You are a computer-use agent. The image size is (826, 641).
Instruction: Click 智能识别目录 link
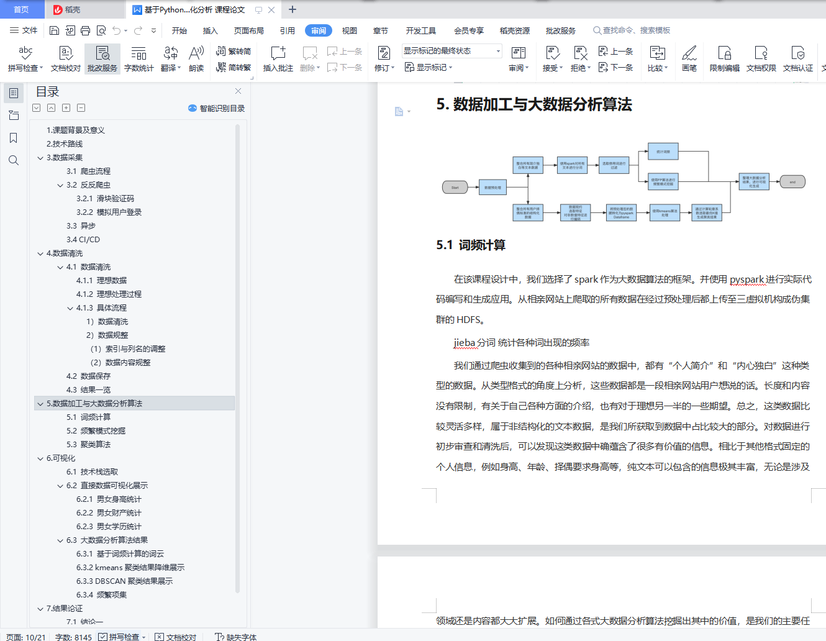(216, 108)
